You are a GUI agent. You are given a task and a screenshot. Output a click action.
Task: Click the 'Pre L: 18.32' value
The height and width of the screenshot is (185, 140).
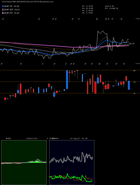88,11
